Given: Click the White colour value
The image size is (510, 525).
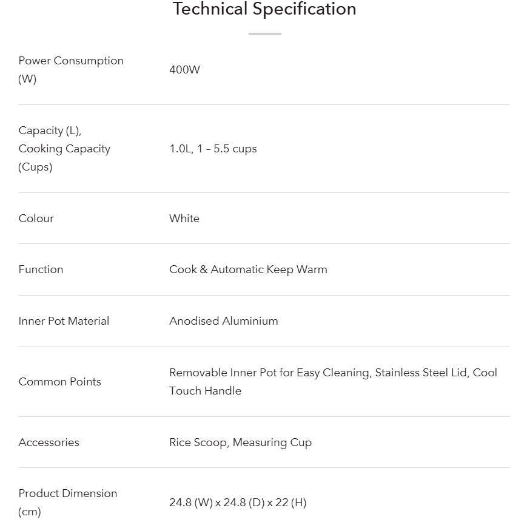Looking at the screenshot, I should tap(184, 218).
